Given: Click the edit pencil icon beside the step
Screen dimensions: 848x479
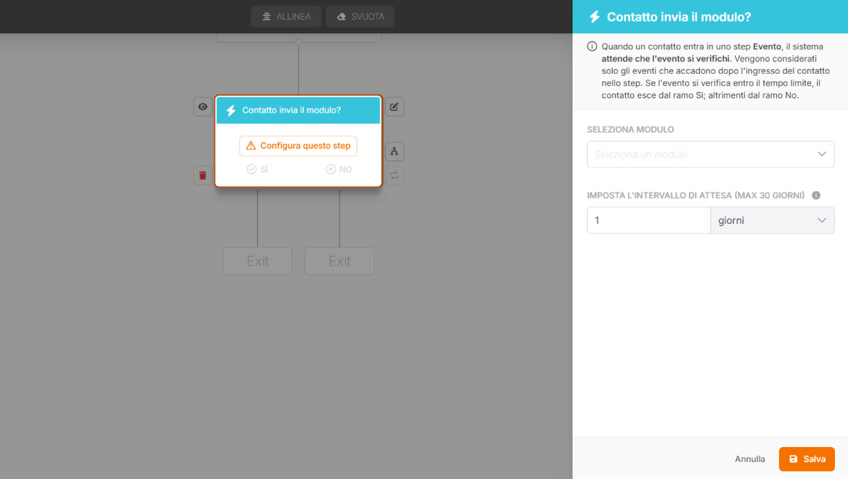Looking at the screenshot, I should click(x=395, y=107).
